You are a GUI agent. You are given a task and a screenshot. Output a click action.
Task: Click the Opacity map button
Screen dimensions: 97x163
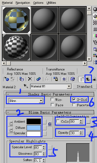[x=88, y=133]
